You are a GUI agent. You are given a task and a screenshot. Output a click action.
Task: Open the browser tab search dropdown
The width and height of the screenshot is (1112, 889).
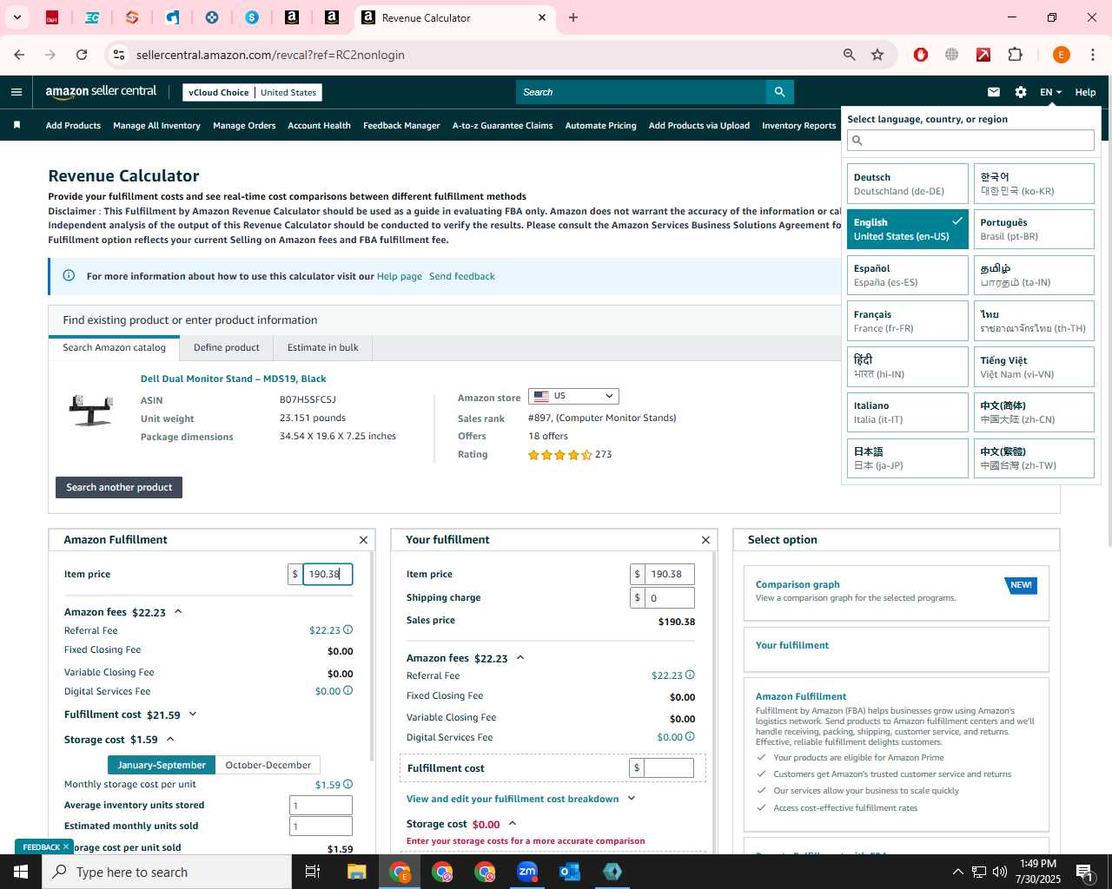click(17, 17)
